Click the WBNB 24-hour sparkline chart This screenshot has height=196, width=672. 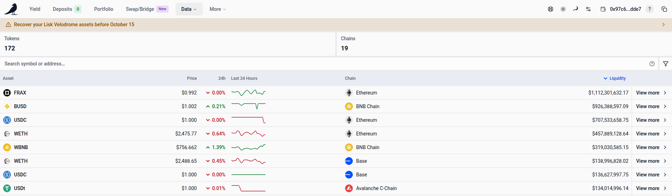(x=248, y=147)
